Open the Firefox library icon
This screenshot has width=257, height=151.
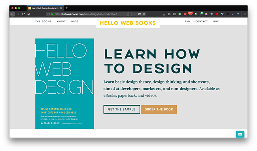coord(169,14)
